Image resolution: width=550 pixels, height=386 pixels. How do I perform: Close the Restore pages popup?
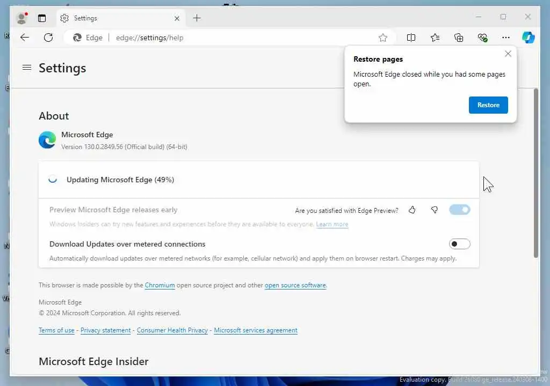tap(508, 54)
